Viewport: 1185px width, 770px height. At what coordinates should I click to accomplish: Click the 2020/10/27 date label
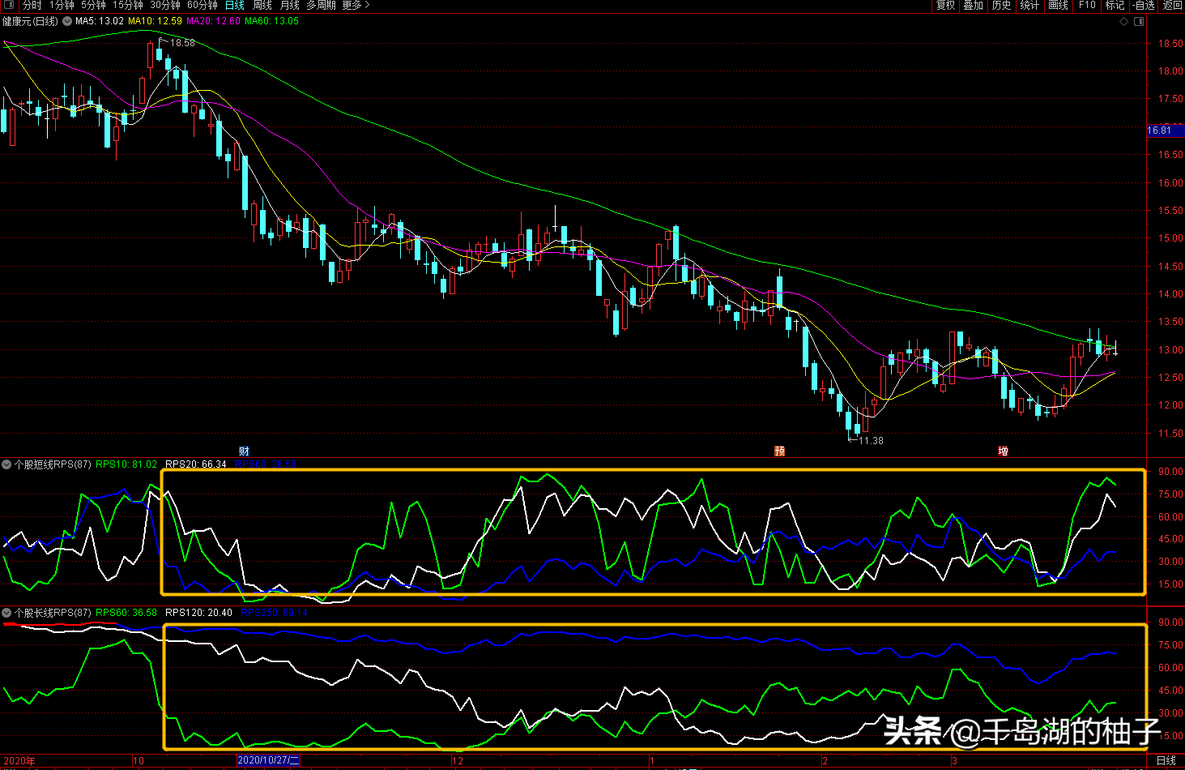[268, 760]
